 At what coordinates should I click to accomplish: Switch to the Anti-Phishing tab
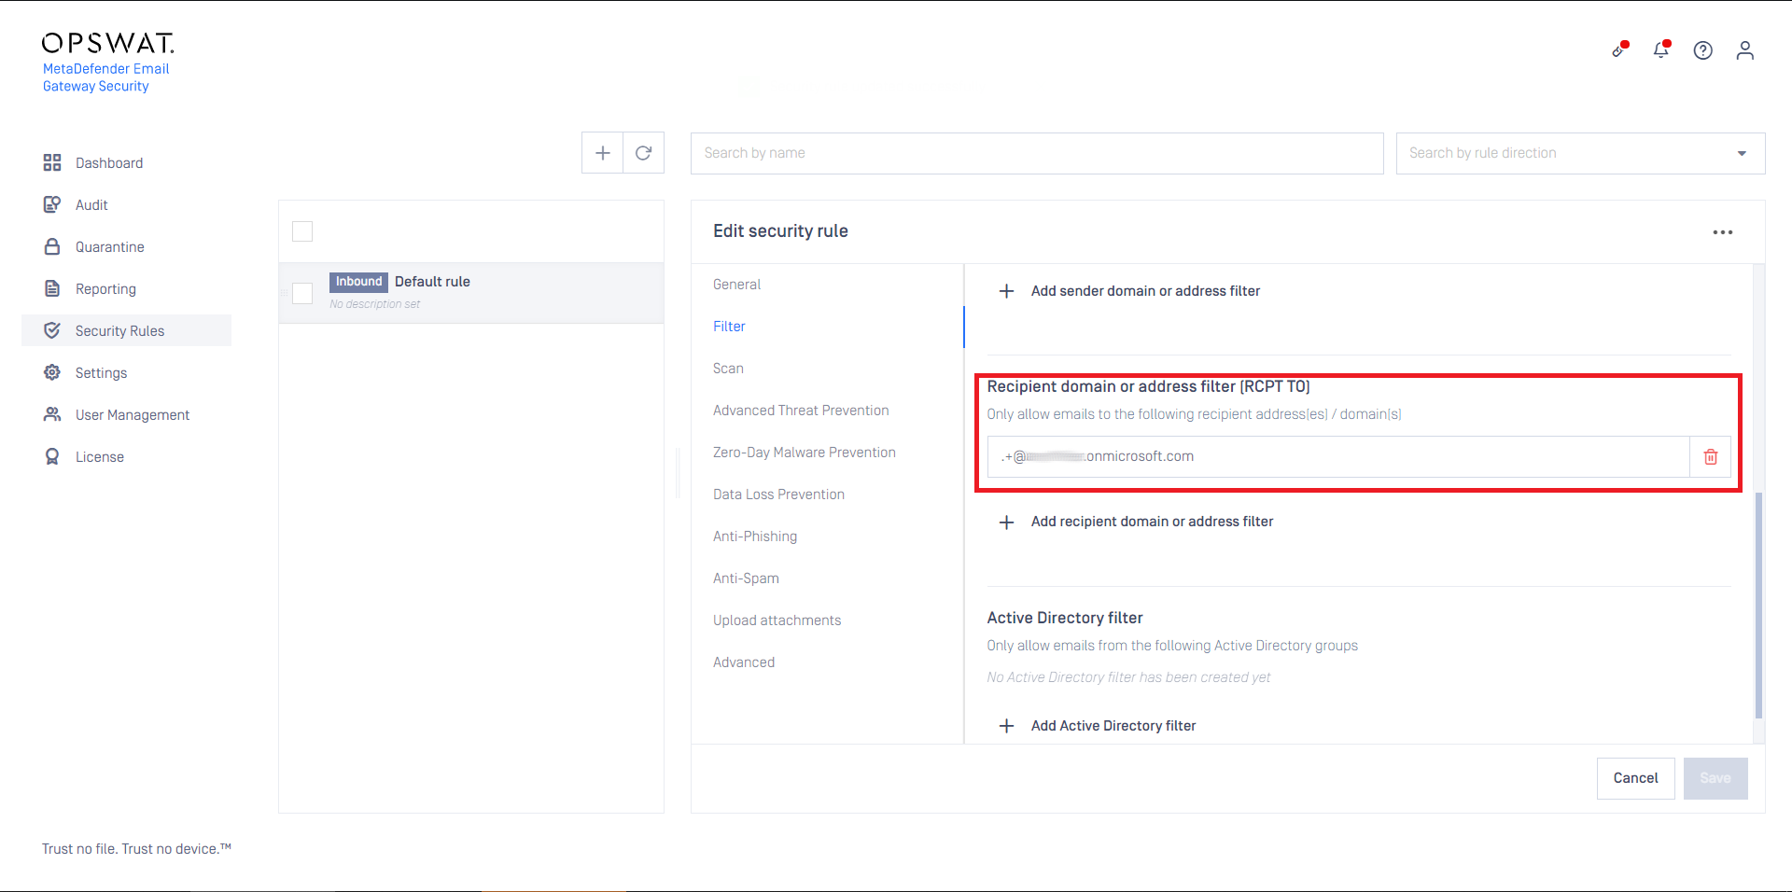pos(754,537)
